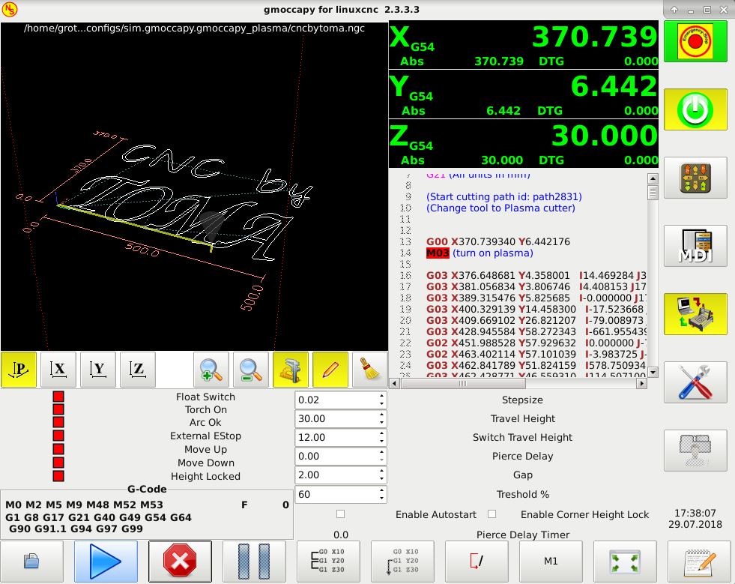Open manual jog mode
Image resolution: width=735 pixels, height=584 pixels.
pyautogui.click(x=695, y=178)
